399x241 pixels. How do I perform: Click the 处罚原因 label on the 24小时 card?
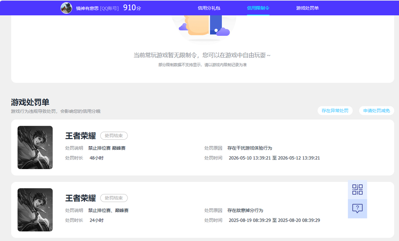[213, 210]
